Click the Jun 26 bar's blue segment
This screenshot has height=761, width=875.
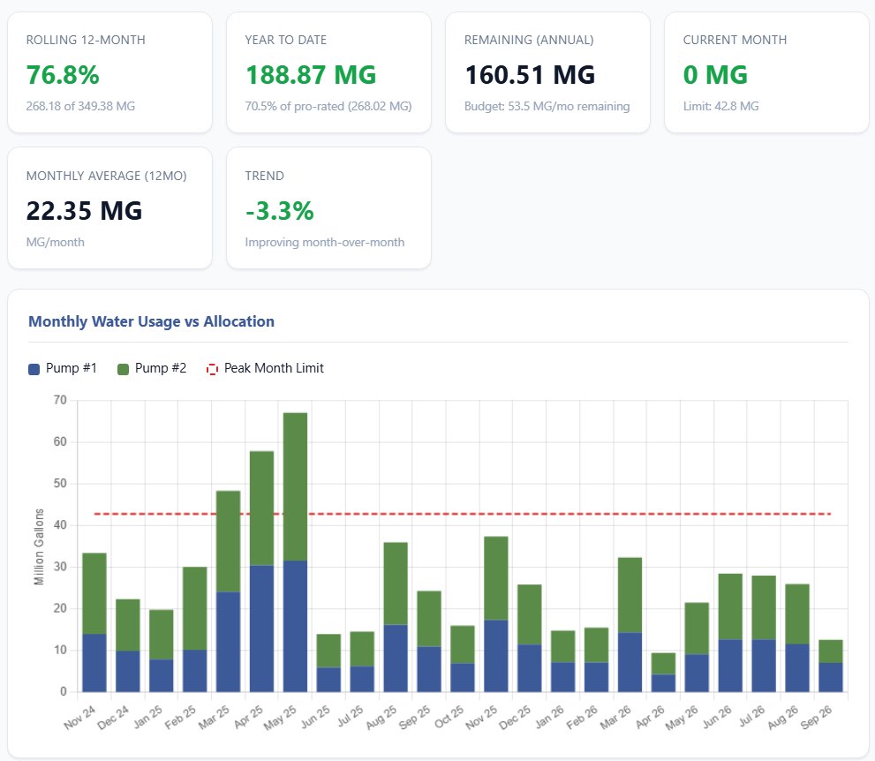pos(730,666)
